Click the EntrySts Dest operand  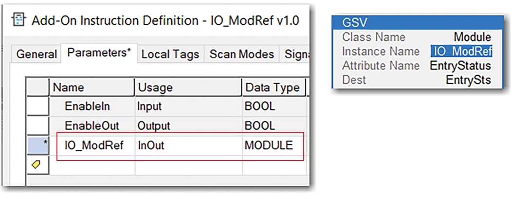[468, 79]
